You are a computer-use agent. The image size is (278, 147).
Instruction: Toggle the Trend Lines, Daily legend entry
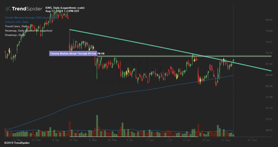(16, 26)
